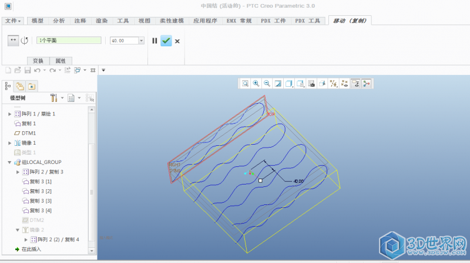Open the 40.00 distance value dropdown
The image size is (470, 263).
[x=141, y=40]
